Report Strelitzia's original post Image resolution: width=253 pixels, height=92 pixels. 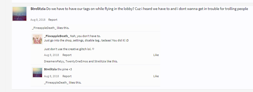(53, 20)
